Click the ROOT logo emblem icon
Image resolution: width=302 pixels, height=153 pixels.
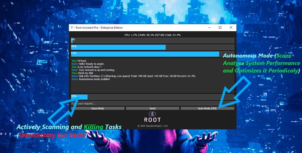point(152,114)
